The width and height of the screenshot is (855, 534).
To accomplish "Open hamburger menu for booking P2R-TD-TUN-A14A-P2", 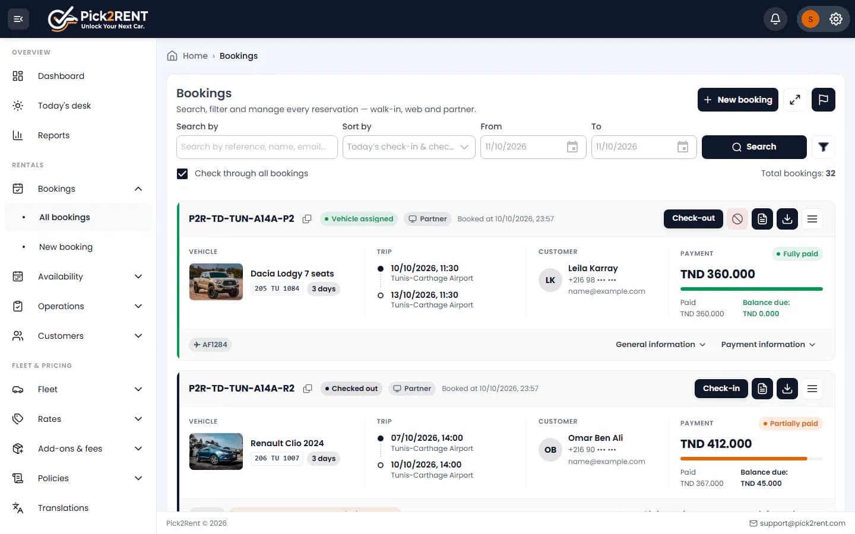I will pos(812,219).
